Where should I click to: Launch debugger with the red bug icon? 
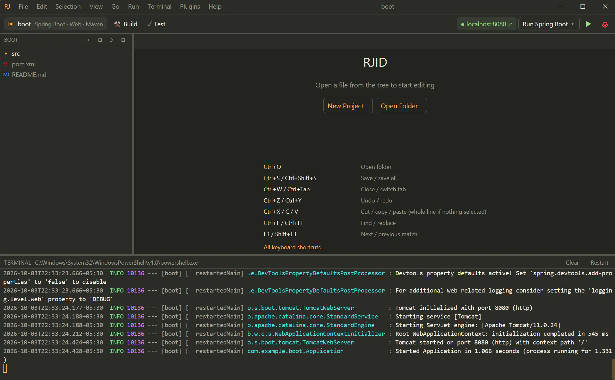click(x=605, y=24)
